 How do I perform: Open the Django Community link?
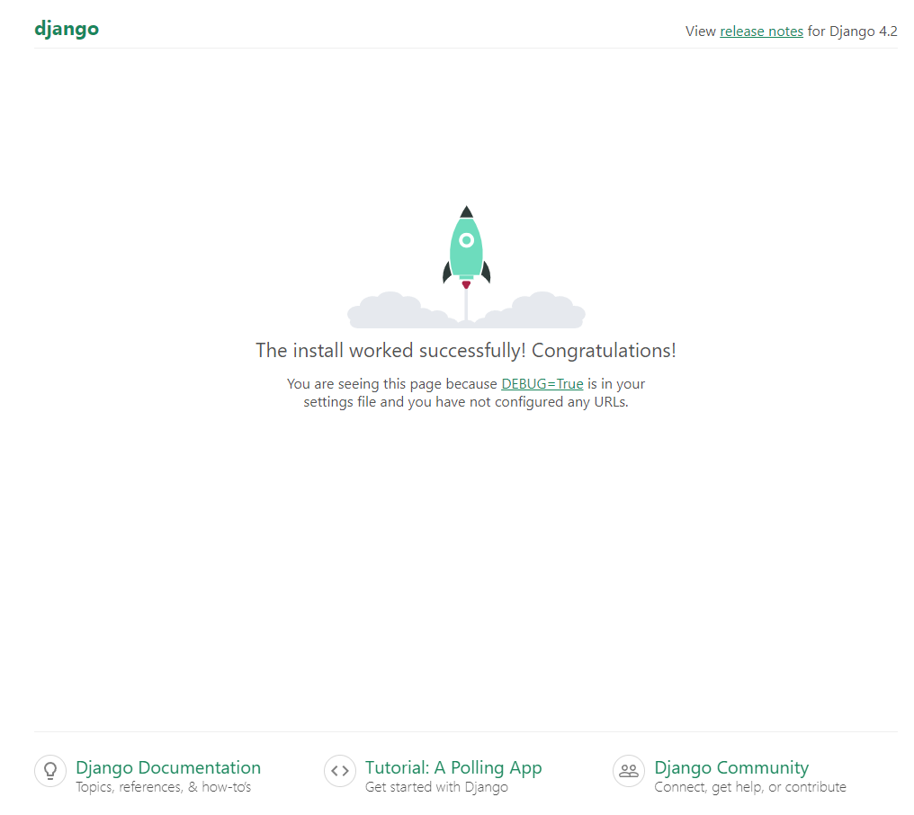(x=731, y=767)
